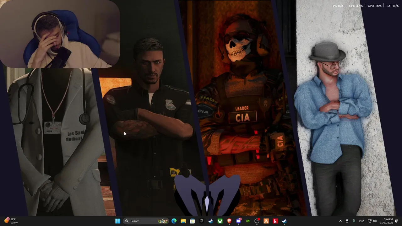Image resolution: width=402 pixels, height=226 pixels.
Task: Click the taskbar Search box
Action: click(146, 221)
